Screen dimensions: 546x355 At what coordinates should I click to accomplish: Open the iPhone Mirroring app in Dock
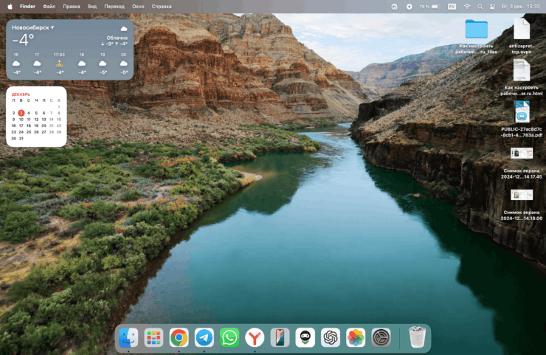click(x=280, y=337)
